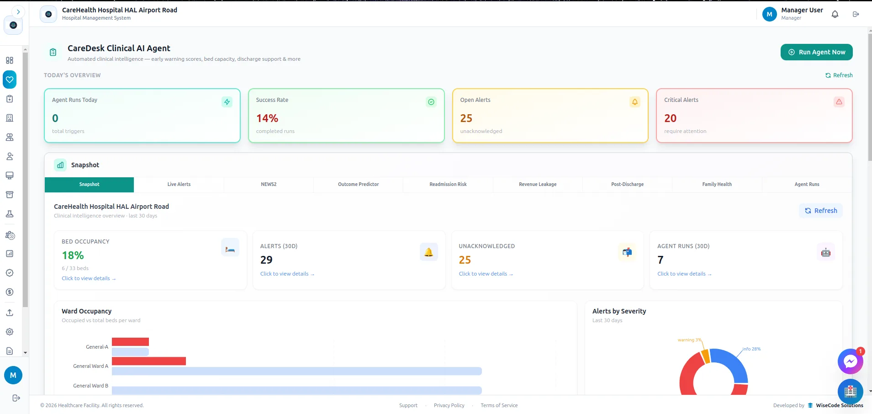Screen dimensions: 872x414
Task: Click the main page vertical scrollbar
Action: 870,97
